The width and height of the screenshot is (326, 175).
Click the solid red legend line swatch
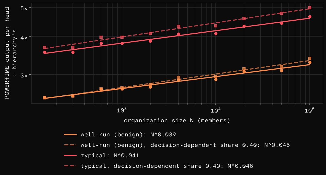click(70, 155)
